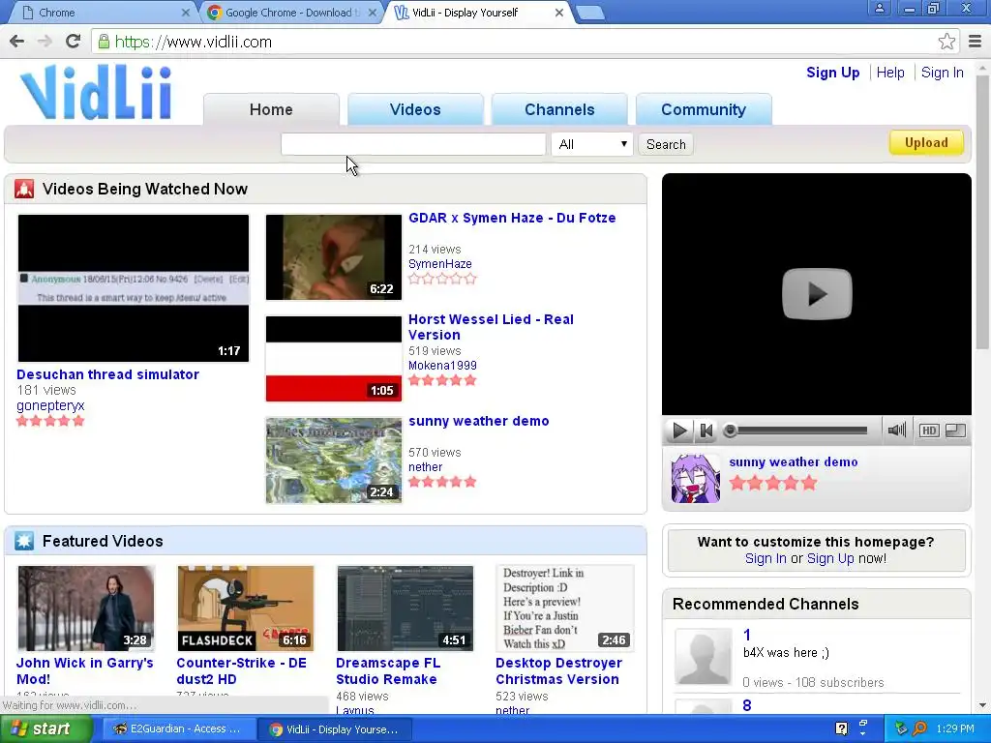This screenshot has height=743, width=991.
Task: Open Counter-Strike - DE dust2 HD thumbnail
Action: [246, 609]
